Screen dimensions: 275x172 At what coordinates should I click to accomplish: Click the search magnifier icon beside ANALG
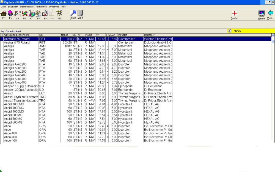click(x=230, y=31)
